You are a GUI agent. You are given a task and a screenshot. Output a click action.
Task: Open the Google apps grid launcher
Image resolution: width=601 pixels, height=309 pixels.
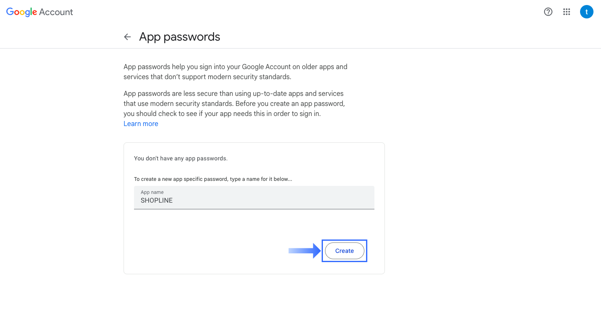(566, 12)
